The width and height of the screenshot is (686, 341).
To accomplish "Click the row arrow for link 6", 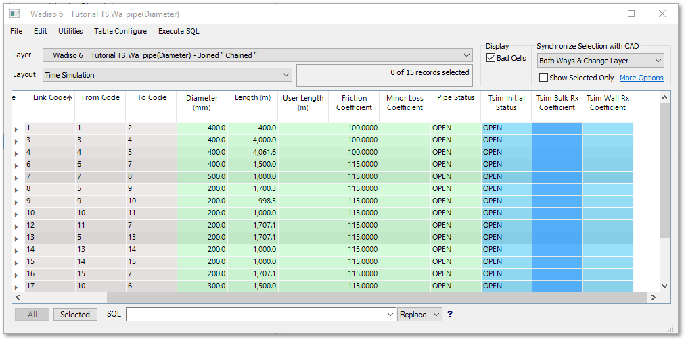I will (x=17, y=166).
